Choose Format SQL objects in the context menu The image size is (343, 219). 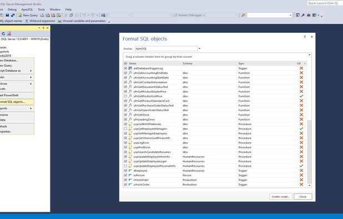click(x=17, y=102)
